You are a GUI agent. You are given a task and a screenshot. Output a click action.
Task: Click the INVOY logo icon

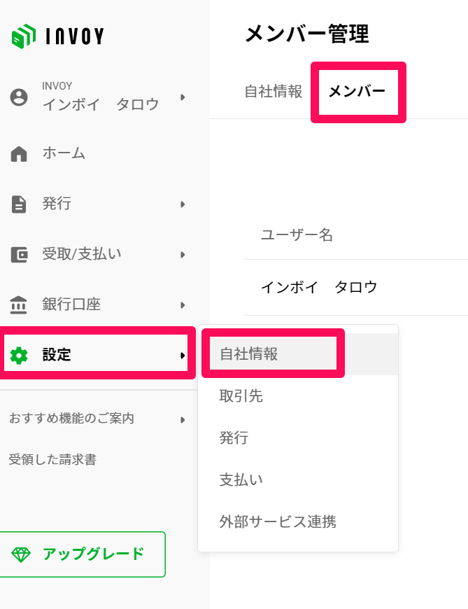24,36
